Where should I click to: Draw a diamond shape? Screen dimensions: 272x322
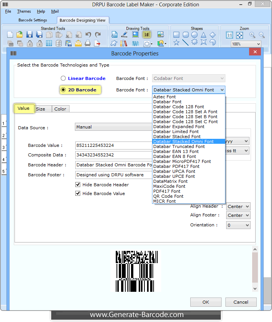(213, 35)
